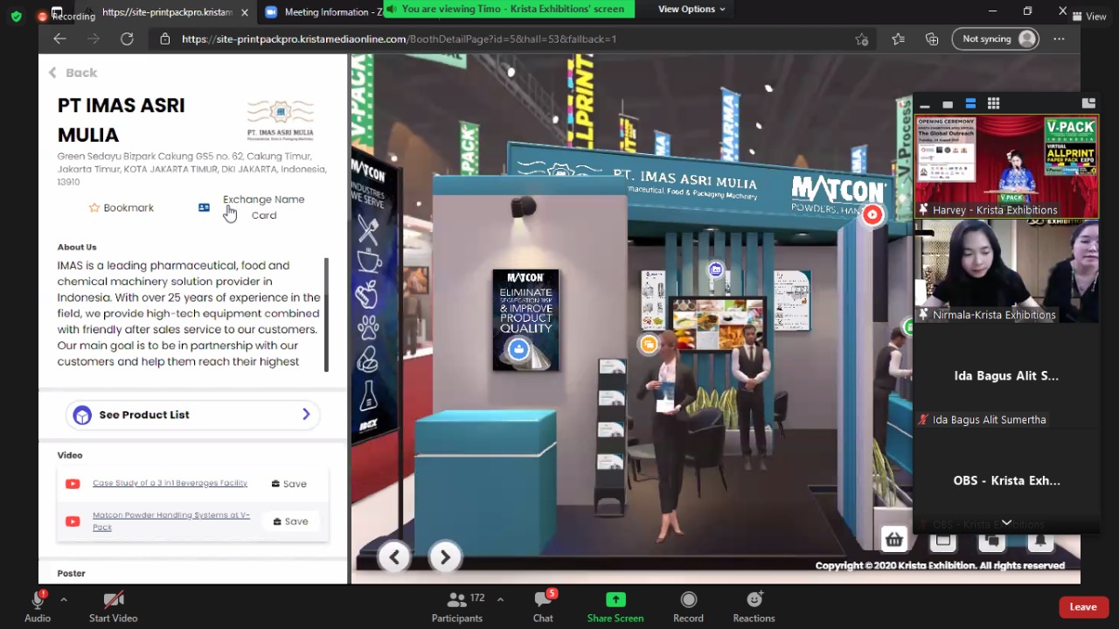Click Exchange Name Card button
Viewport: 1119px width, 629px height.
[x=252, y=207]
